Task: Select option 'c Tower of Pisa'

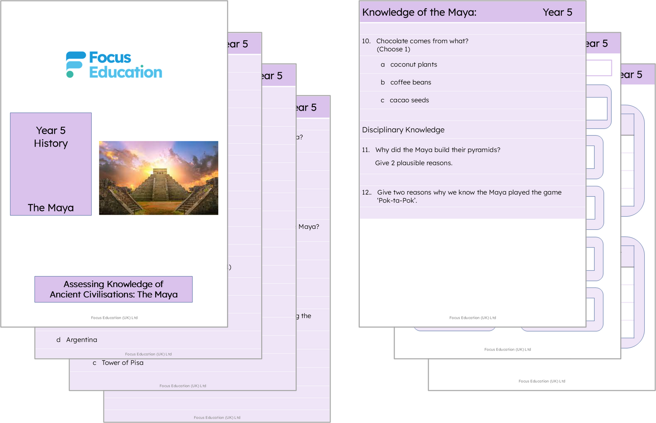Action: tap(122, 363)
